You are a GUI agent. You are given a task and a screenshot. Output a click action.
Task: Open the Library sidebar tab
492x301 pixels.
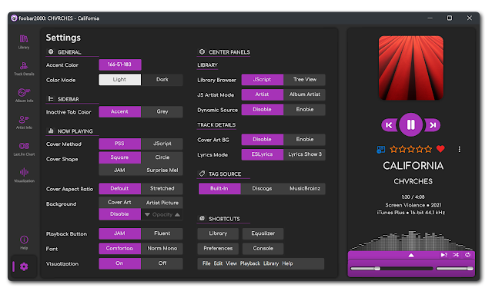pyautogui.click(x=24, y=42)
